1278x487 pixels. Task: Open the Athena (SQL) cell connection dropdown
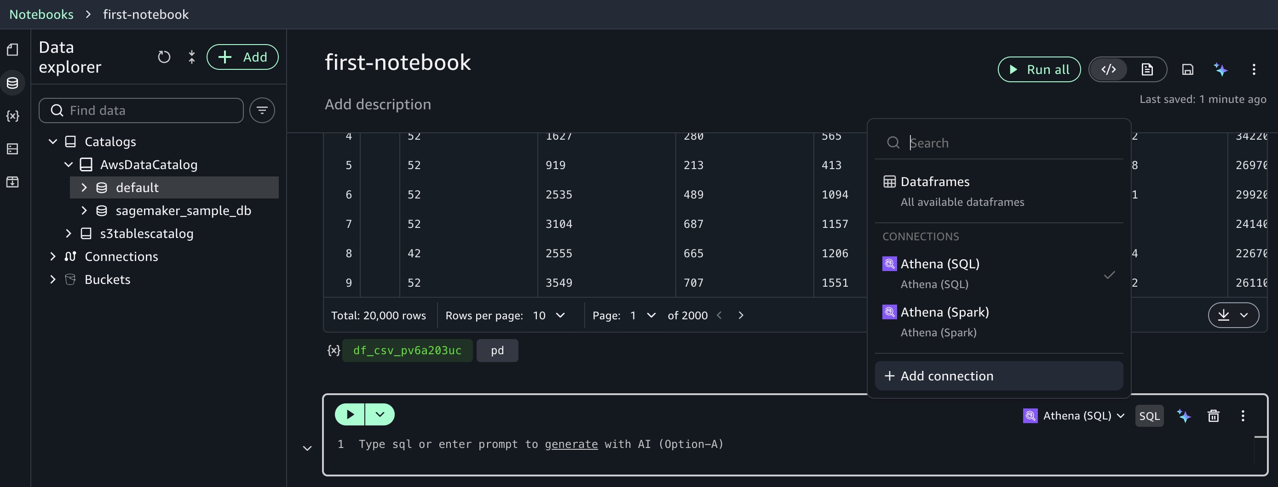click(x=1074, y=416)
